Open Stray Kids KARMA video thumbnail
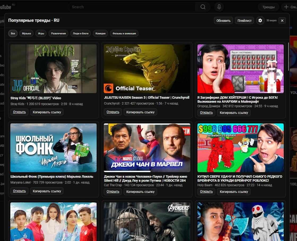 click(x=53, y=69)
